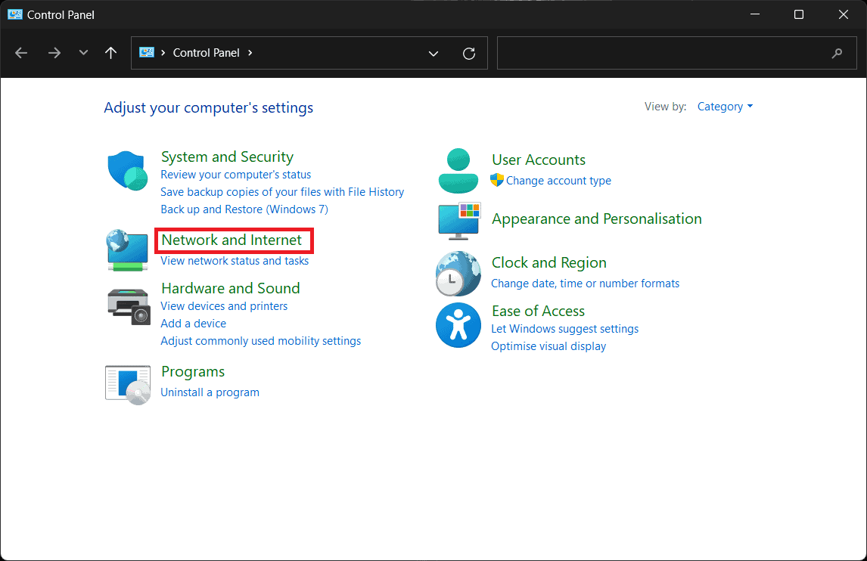
Task: Click the Hardware and Sound printer icon
Action: pos(127,306)
